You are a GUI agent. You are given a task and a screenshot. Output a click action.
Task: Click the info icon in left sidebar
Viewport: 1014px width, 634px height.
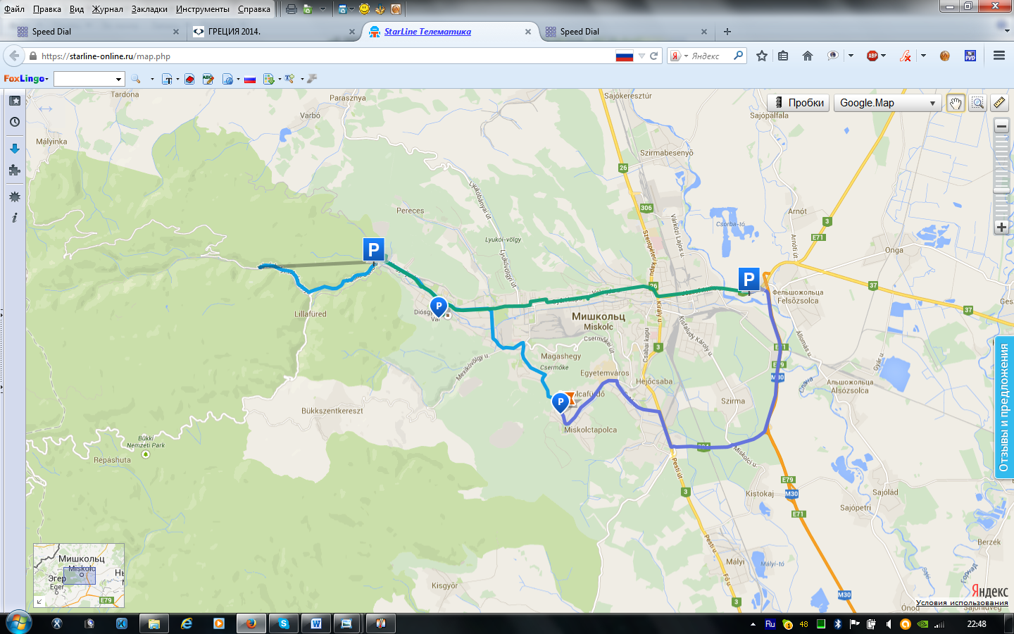pos(15,218)
